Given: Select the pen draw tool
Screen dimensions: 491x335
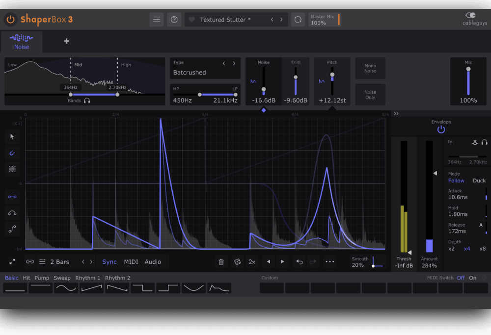Looking at the screenshot, I should (x=12, y=153).
